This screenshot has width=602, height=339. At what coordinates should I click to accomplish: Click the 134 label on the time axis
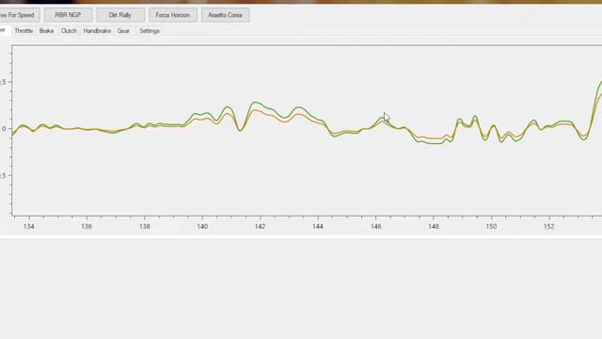tap(29, 226)
